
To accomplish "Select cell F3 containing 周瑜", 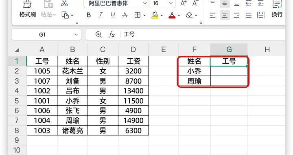I will point(195,81).
